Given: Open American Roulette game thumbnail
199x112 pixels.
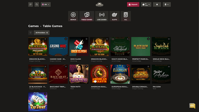Looking at the screenshot, I should coord(99,74).
